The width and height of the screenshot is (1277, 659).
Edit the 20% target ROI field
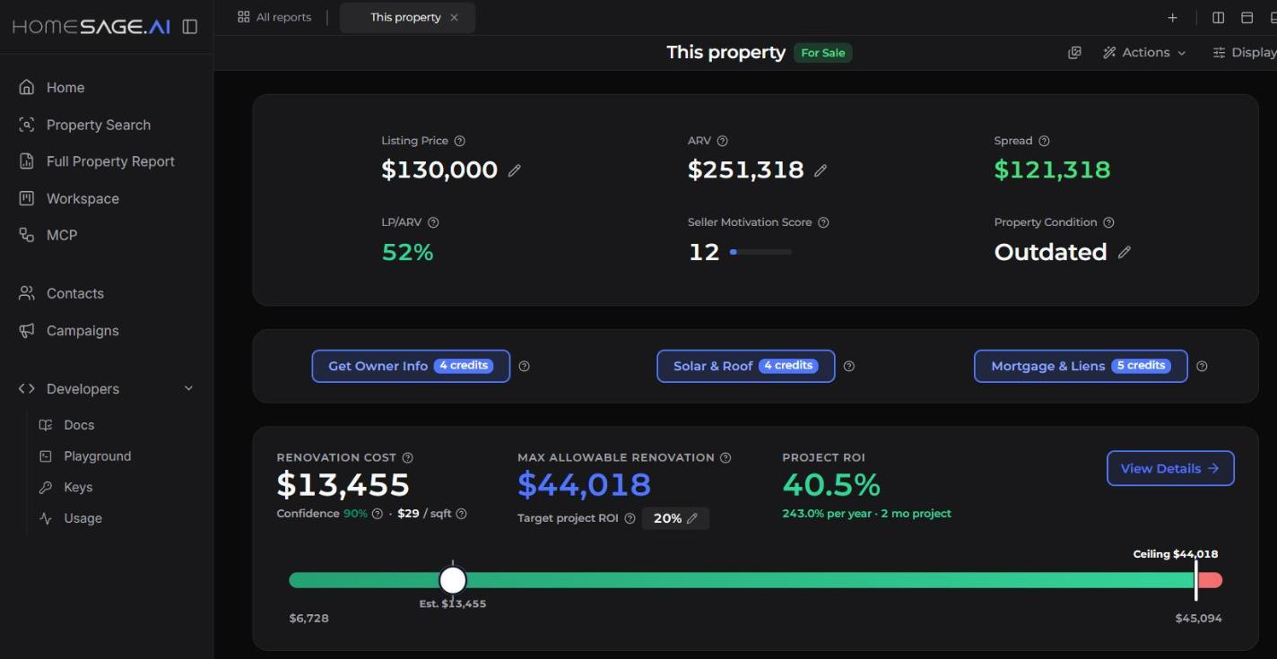[675, 518]
